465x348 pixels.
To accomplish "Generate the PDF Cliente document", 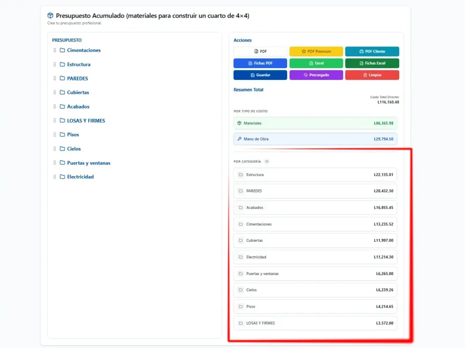I will tap(372, 51).
